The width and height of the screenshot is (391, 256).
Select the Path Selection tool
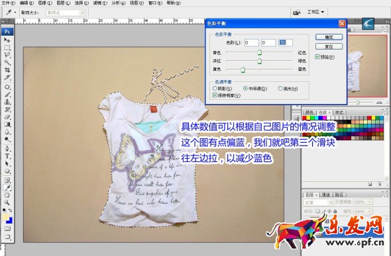pyautogui.click(x=7, y=163)
